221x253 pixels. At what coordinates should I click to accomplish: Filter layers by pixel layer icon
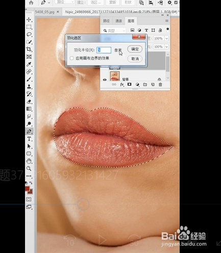(132, 30)
